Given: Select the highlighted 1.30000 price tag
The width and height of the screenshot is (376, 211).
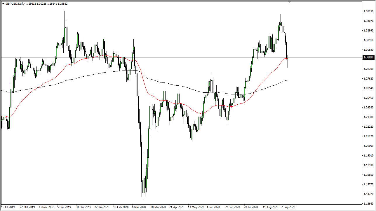Looking at the screenshot, I should [x=368, y=57].
